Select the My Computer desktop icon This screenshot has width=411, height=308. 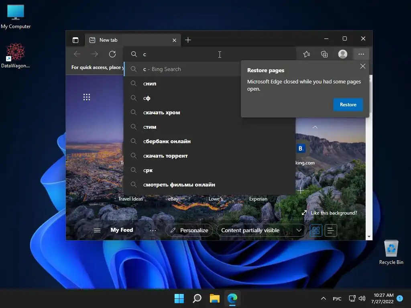[16, 16]
